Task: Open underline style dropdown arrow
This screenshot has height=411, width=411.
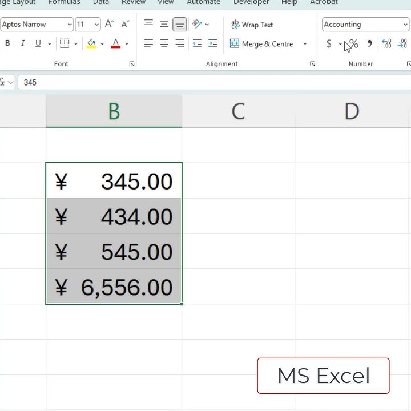Action: [x=50, y=43]
